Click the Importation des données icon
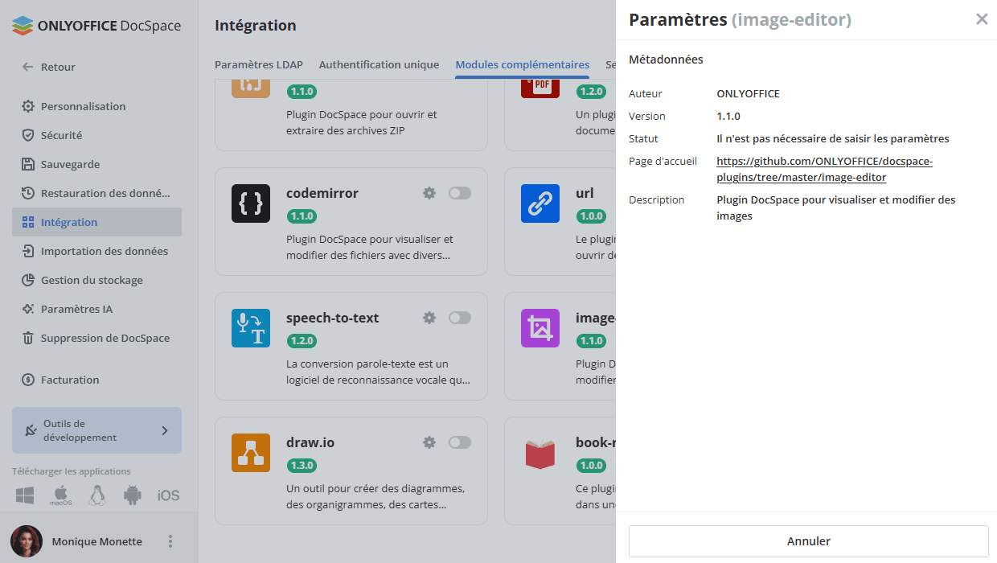Image resolution: width=997 pixels, height=563 pixels. coord(28,251)
